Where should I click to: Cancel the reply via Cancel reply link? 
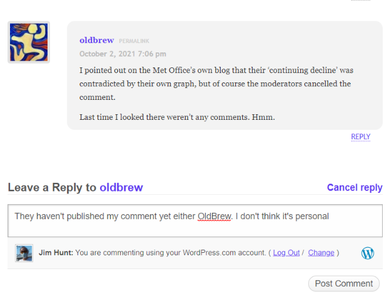[355, 187]
